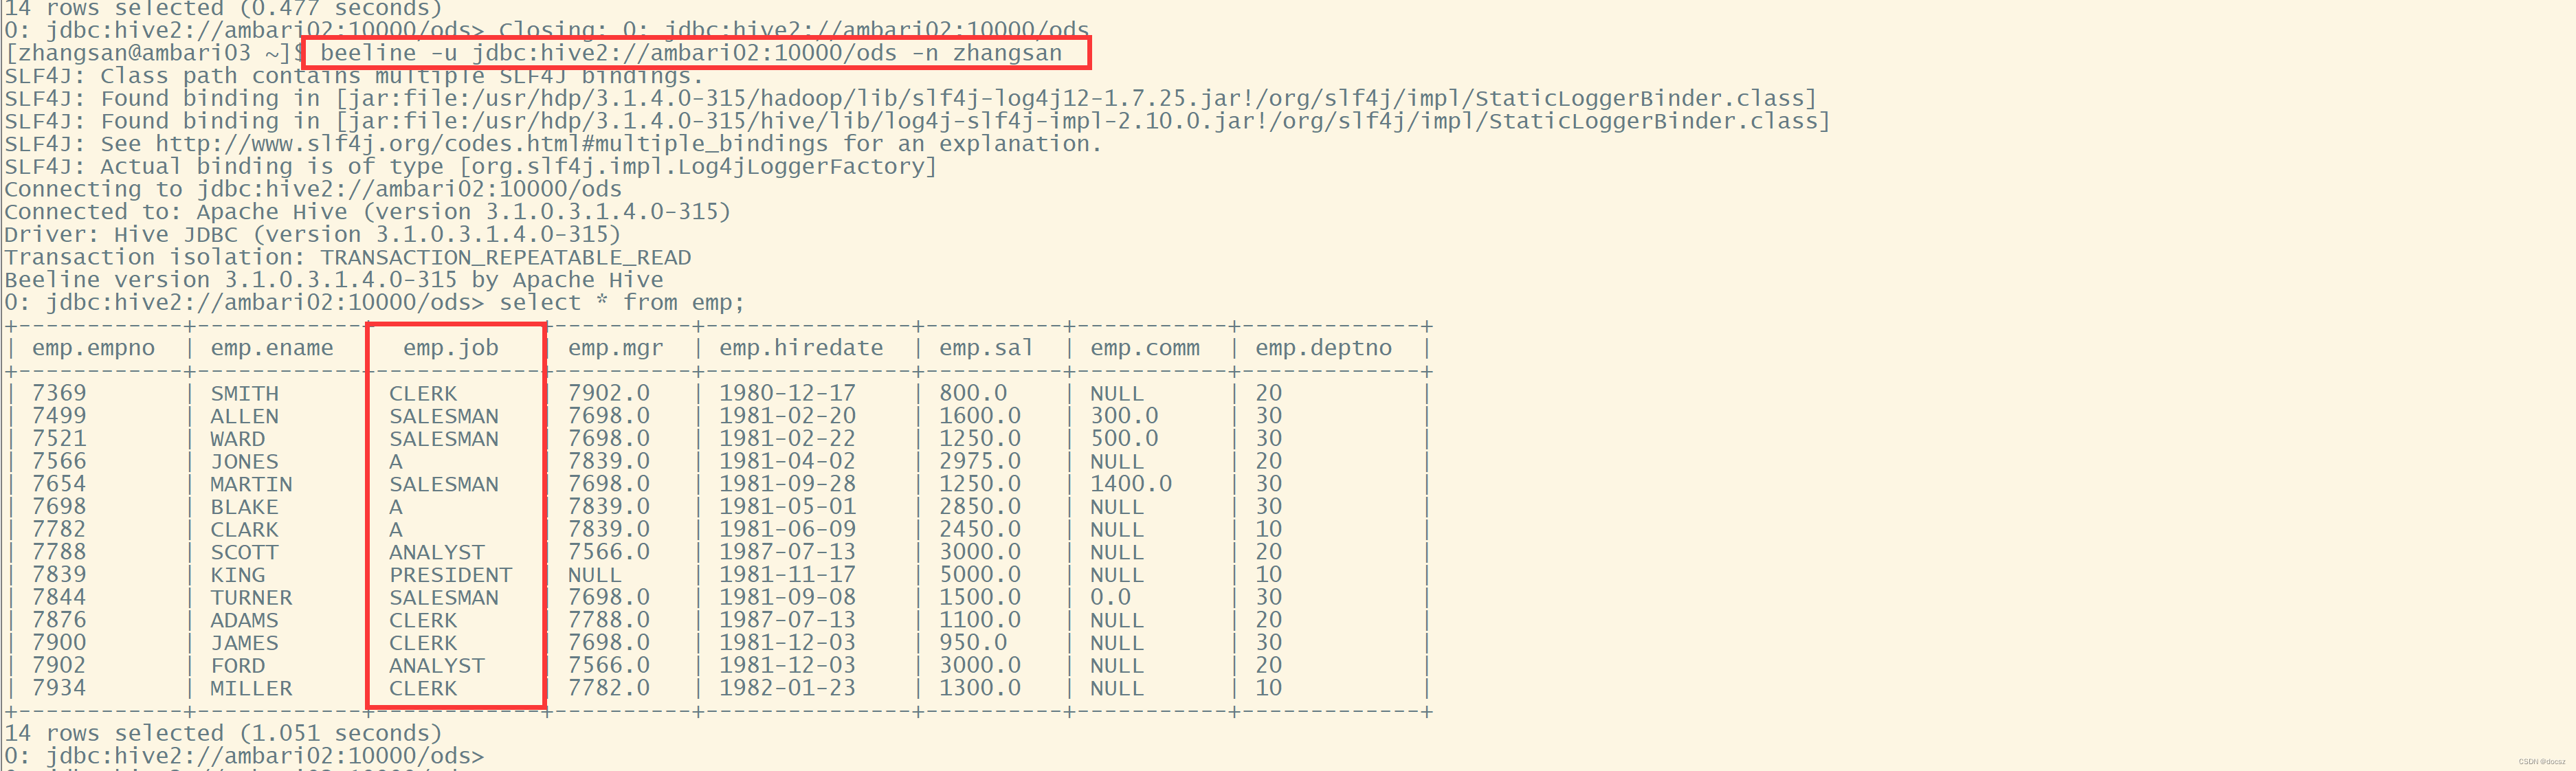Click the emp.deptno column header
This screenshot has width=2576, height=771.
[x=1323, y=348]
